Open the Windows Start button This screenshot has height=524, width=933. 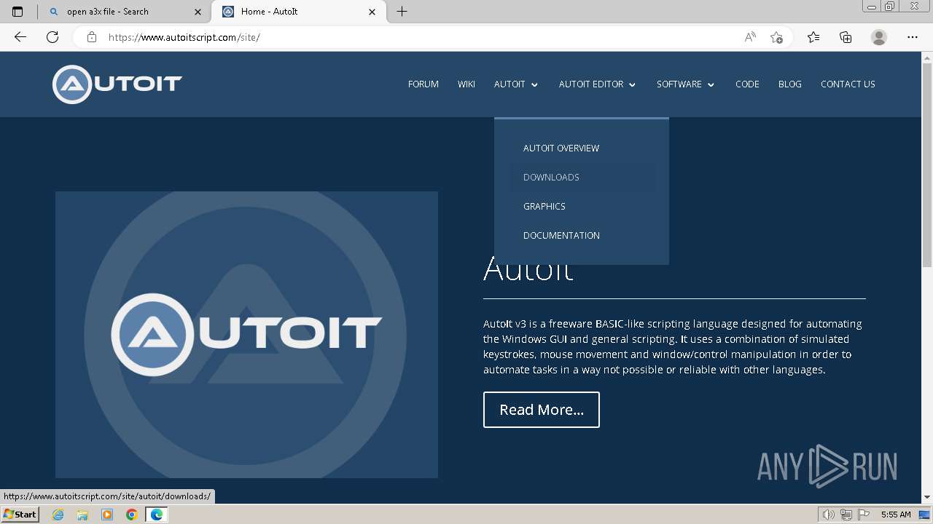click(x=20, y=515)
